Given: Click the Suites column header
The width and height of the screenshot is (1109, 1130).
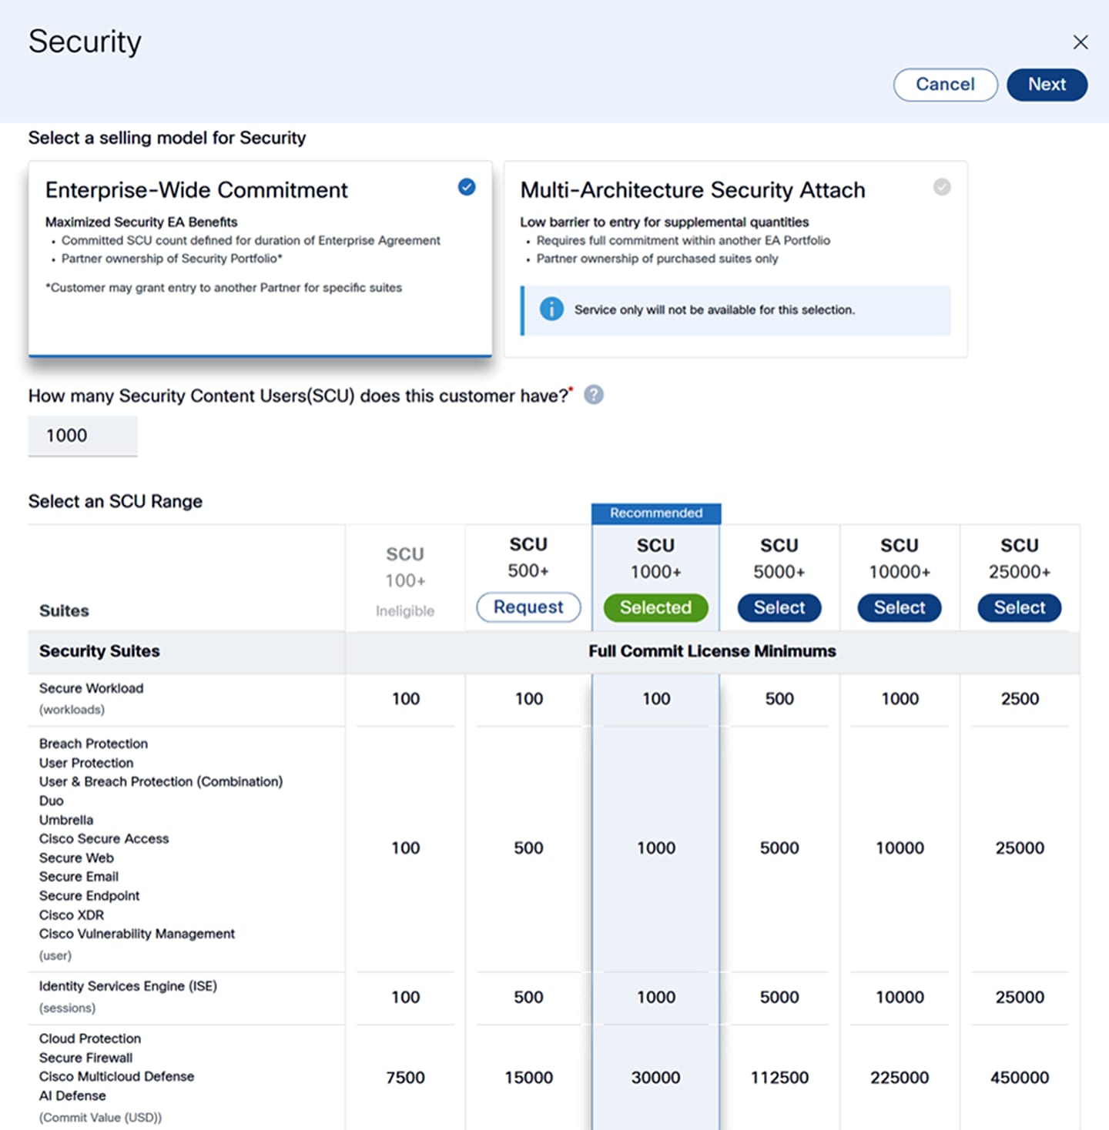Looking at the screenshot, I should 64,611.
